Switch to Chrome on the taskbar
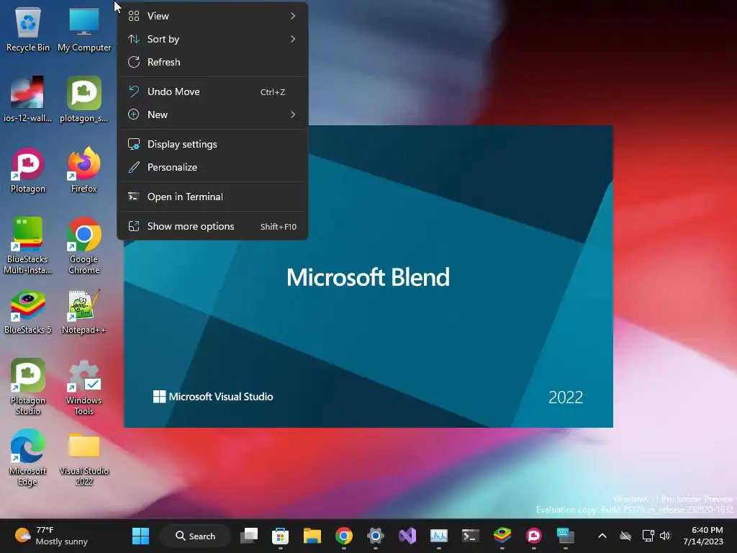Screen dimensions: 737x553 (343, 536)
